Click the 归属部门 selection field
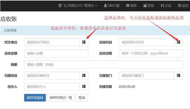Screen dimensions: 190x109 click(x=146, y=75)
